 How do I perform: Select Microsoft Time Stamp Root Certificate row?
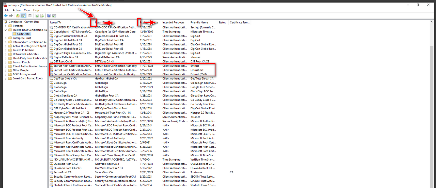pyautogui.click(x=133, y=155)
